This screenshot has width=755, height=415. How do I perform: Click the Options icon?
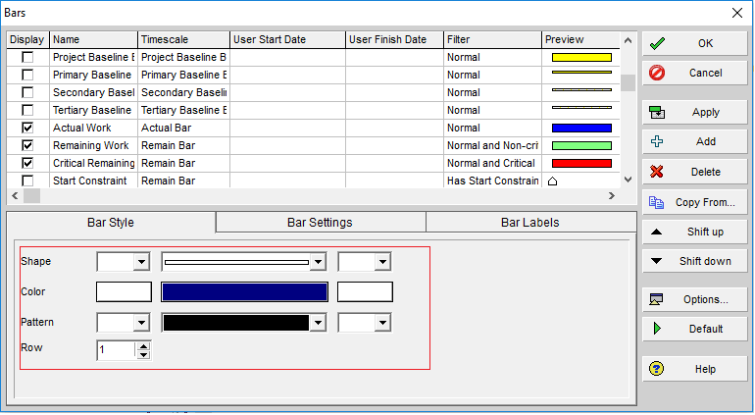click(x=656, y=299)
